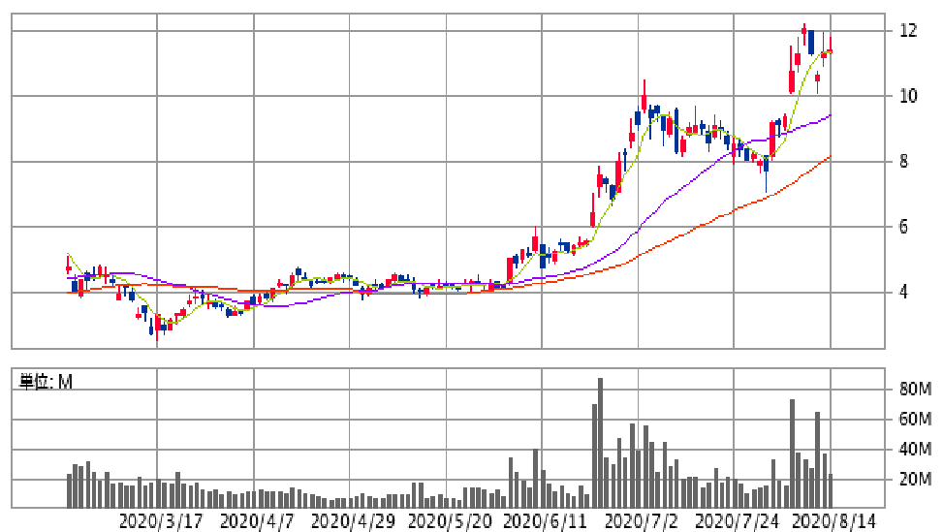Click the 80M volume axis label
The image size is (943, 532).
[x=915, y=390]
